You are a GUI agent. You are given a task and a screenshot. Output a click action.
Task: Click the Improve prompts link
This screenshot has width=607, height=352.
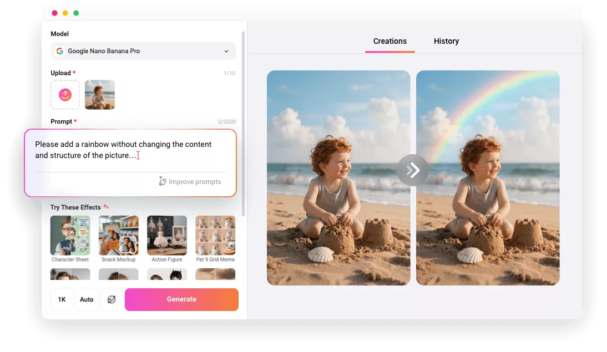(x=195, y=181)
